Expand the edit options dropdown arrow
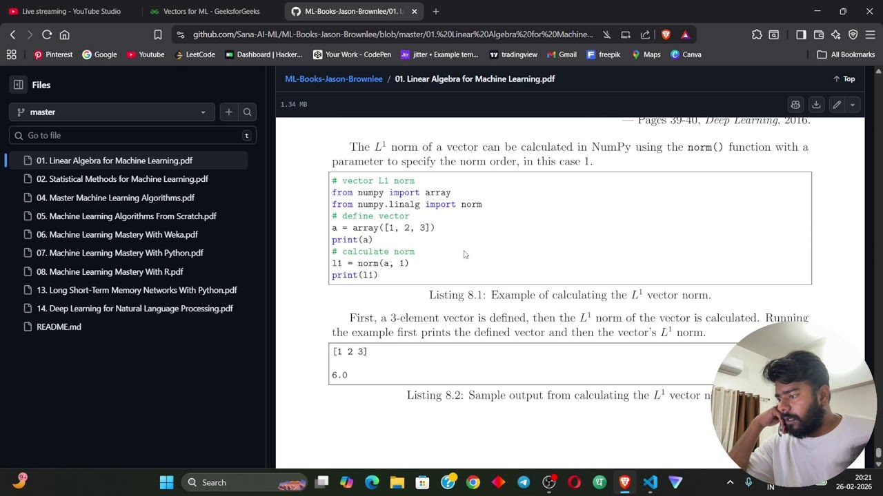Viewport: 883px width, 496px height. [853, 105]
